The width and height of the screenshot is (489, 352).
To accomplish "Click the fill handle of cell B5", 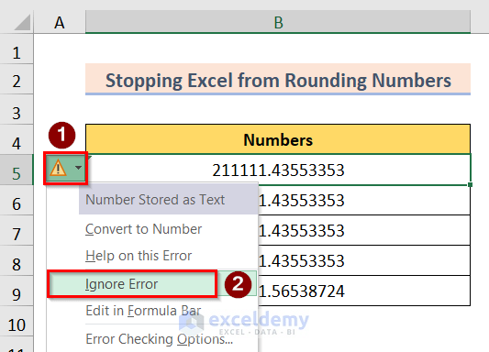I will point(470,185).
